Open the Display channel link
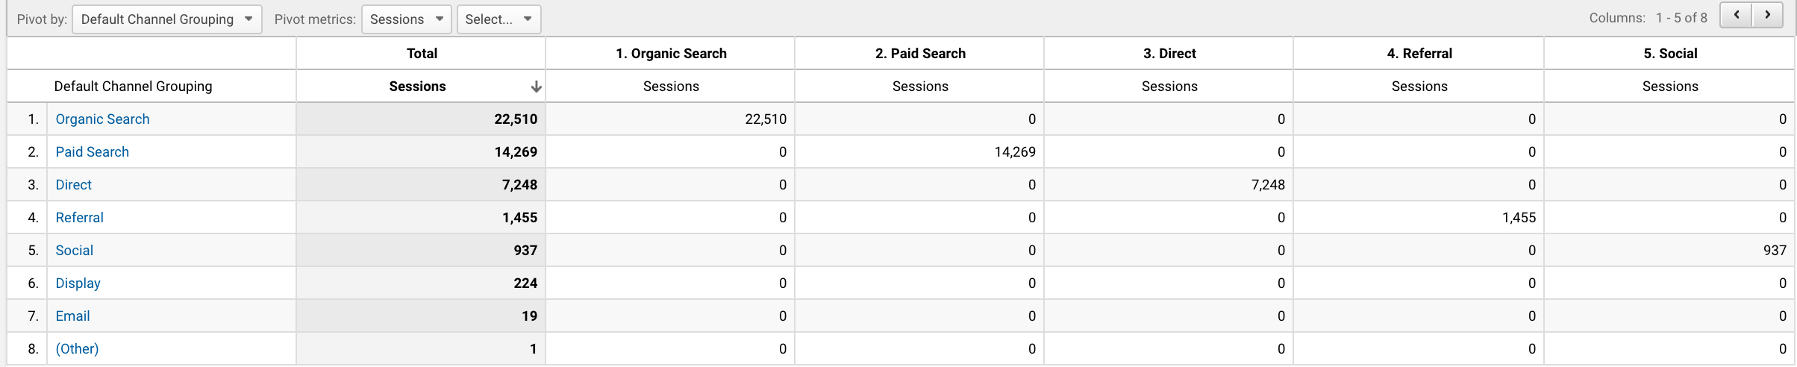The height and width of the screenshot is (367, 1797). [x=78, y=283]
